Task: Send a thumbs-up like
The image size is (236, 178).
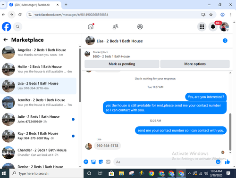Action: click(228, 162)
